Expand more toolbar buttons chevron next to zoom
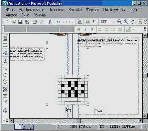The image size is (148, 131). coord(133,22)
